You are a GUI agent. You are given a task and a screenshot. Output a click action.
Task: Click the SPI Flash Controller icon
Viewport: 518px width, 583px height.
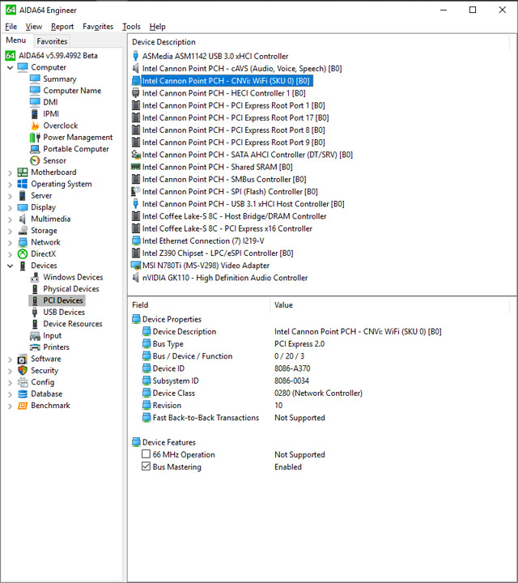pos(136,191)
